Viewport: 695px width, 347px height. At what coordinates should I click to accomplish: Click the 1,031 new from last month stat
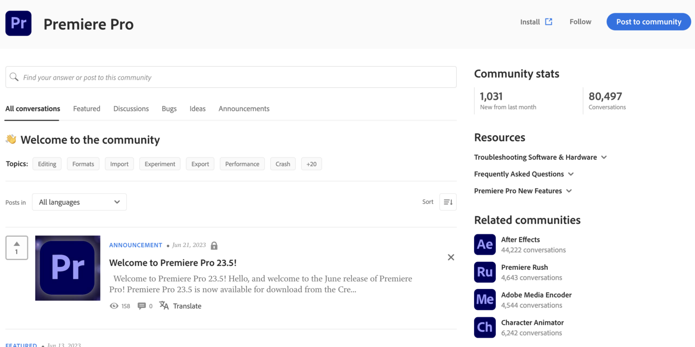point(508,101)
